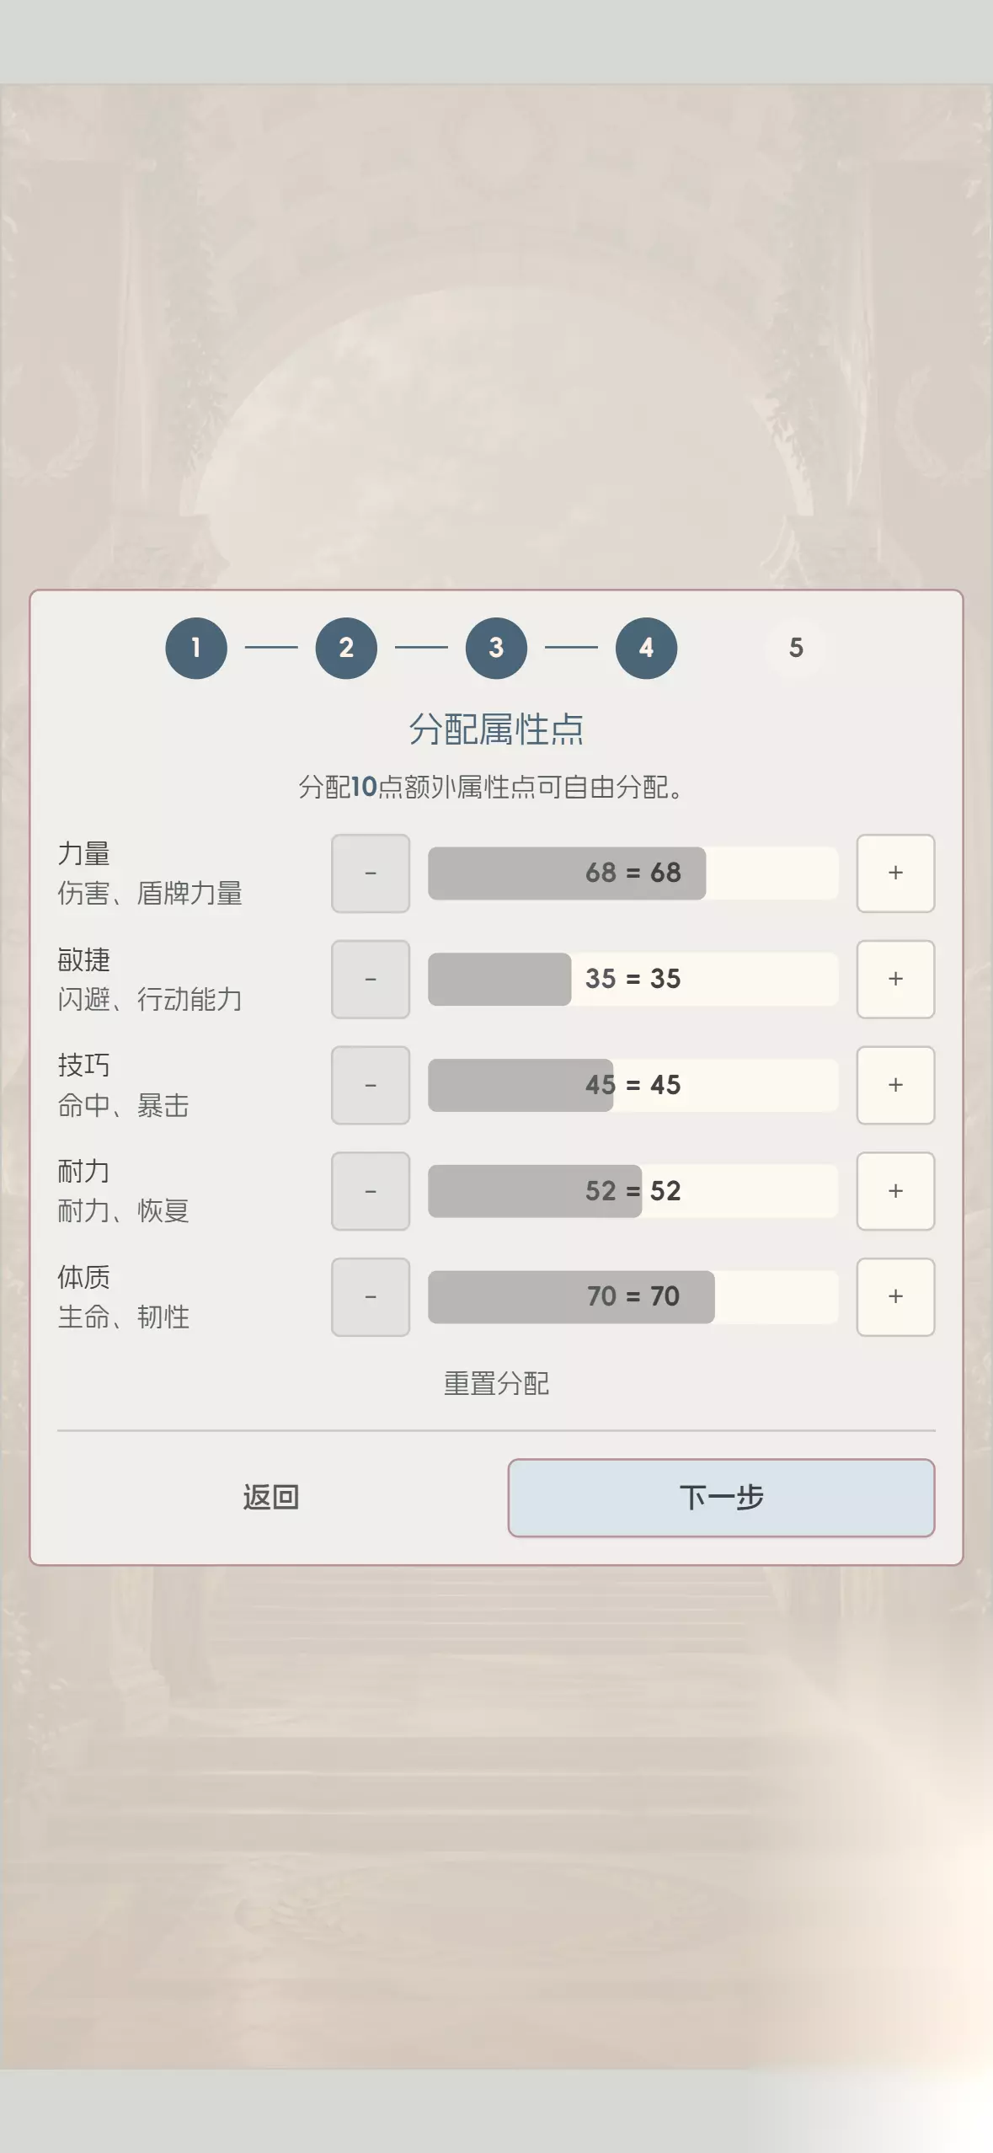Click the 体质 70 = 70 bar
This screenshot has height=2153, width=993.
tap(633, 1296)
